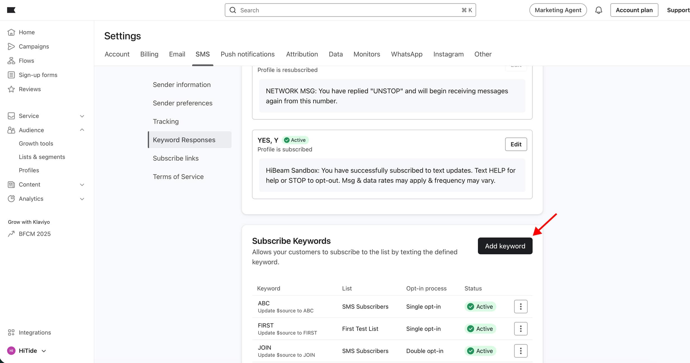The height and width of the screenshot is (363, 690).
Task: Click the Add keyword button
Action: click(505, 246)
